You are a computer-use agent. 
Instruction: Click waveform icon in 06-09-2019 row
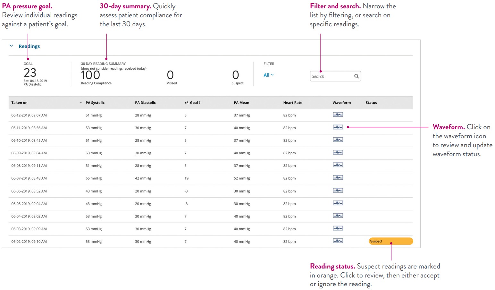338,152
